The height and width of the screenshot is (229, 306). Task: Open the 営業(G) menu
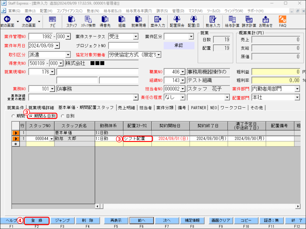point(14,11)
